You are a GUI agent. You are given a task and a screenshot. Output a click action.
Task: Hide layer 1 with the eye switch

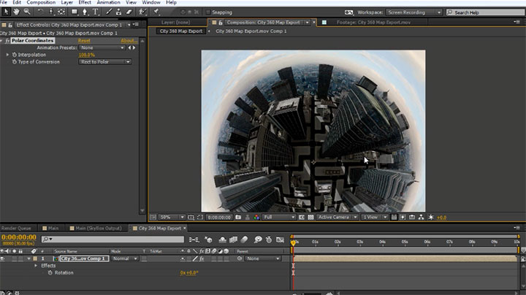click(3, 258)
